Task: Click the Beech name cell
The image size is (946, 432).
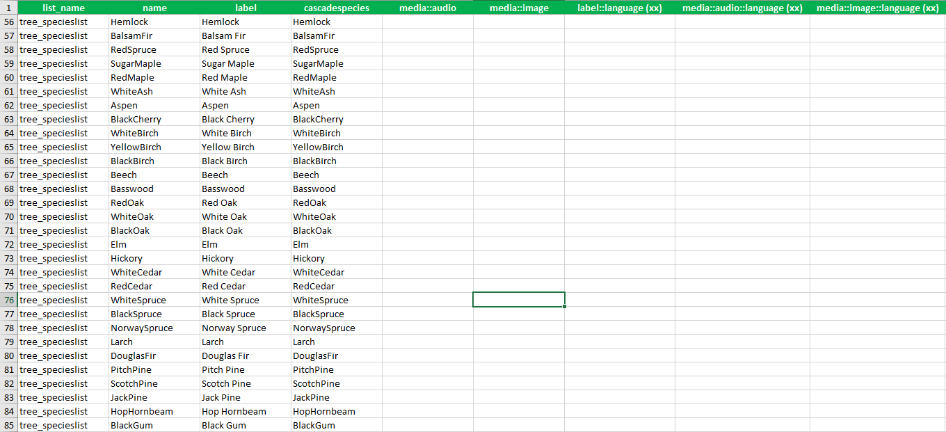Action: [x=154, y=175]
